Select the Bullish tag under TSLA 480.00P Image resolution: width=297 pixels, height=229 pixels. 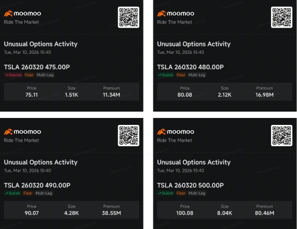click(166, 75)
